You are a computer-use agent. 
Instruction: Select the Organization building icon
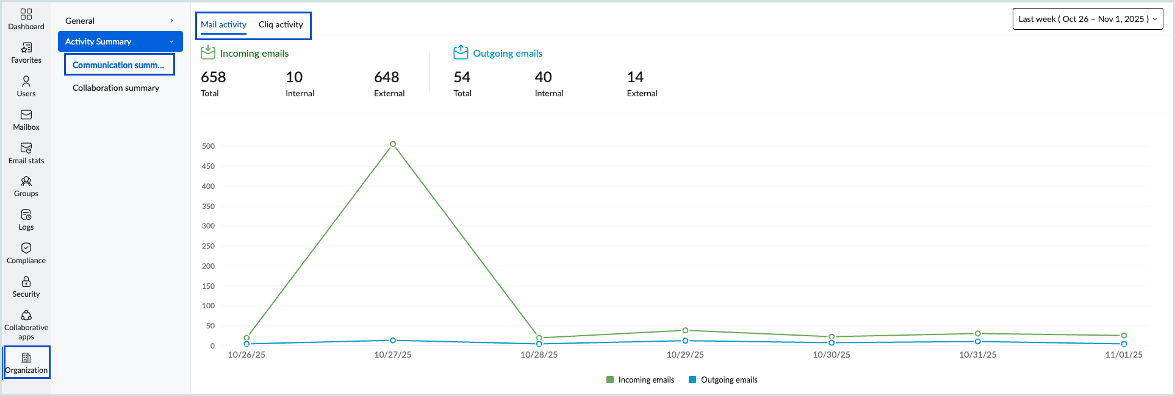(26, 358)
